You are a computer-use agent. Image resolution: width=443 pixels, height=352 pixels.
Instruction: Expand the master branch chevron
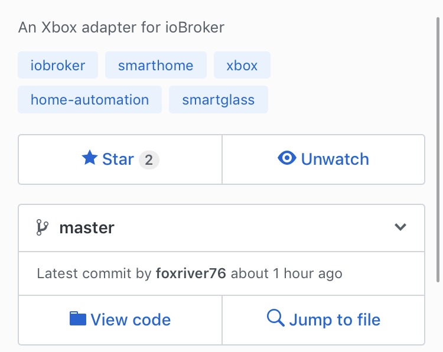point(400,227)
